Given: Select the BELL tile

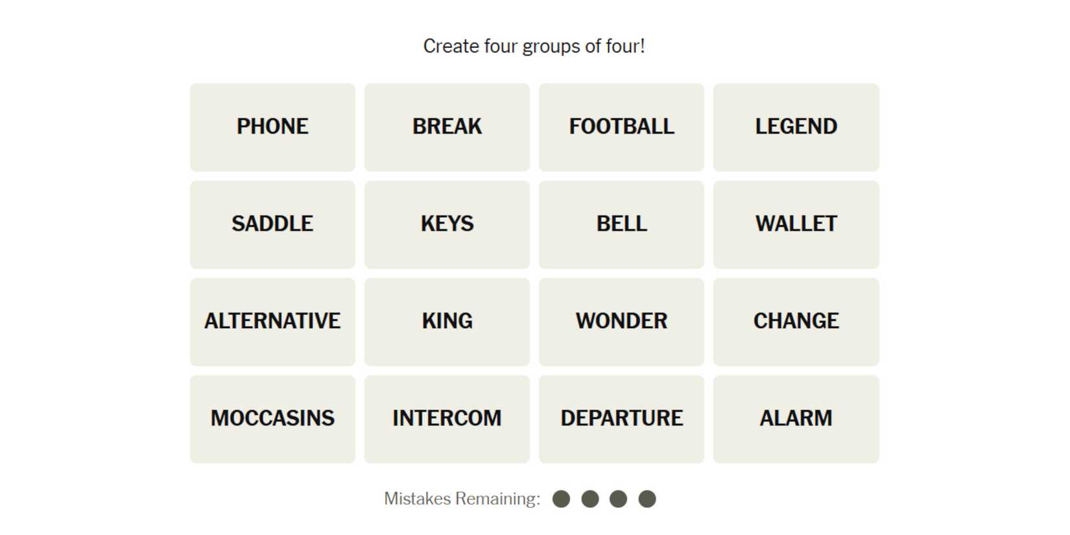Looking at the screenshot, I should (621, 224).
